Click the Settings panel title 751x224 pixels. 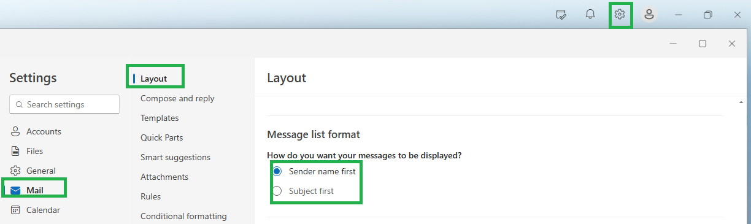[x=33, y=78]
